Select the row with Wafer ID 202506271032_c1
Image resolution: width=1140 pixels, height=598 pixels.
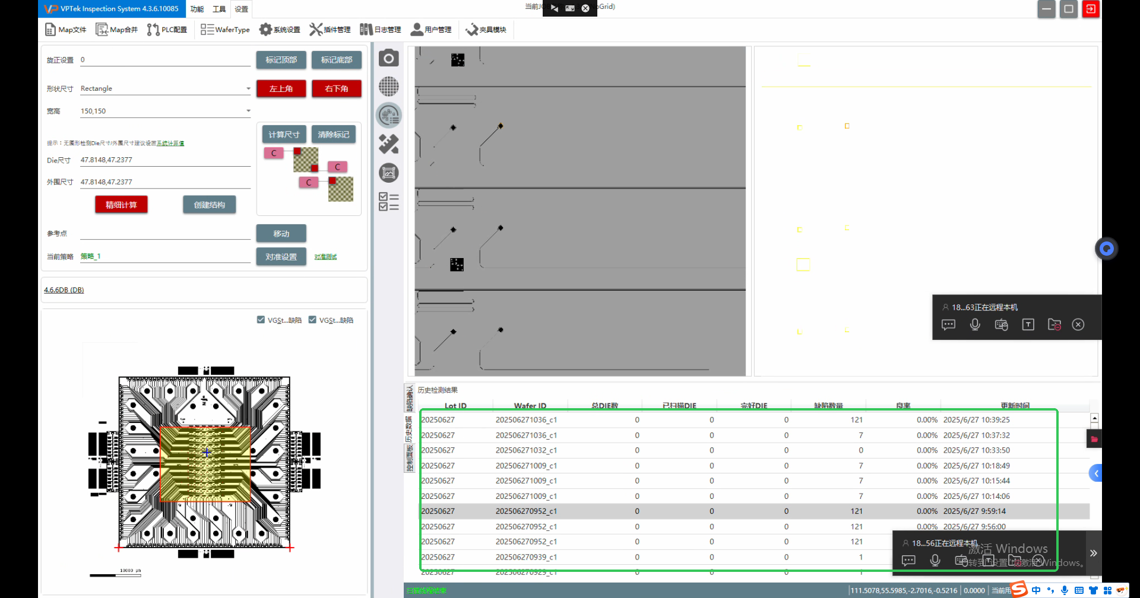coord(754,450)
